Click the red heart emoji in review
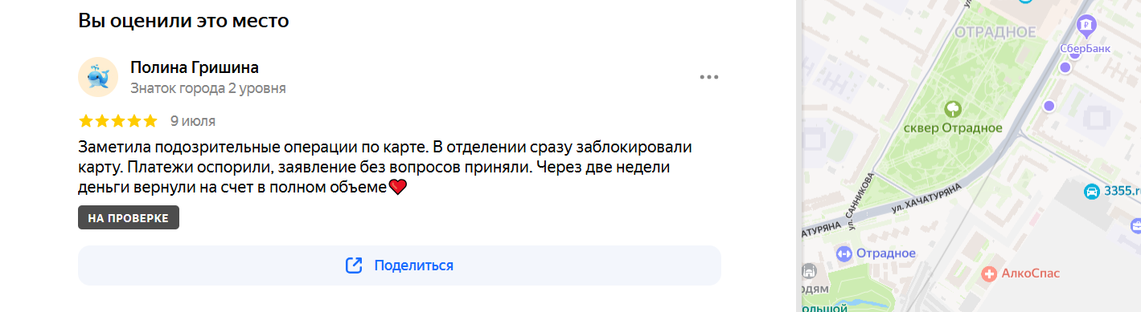The width and height of the screenshot is (1141, 312). [x=399, y=188]
